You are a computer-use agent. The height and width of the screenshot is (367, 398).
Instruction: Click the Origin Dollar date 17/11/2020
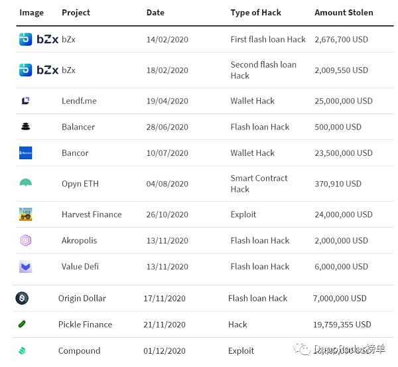(x=164, y=298)
